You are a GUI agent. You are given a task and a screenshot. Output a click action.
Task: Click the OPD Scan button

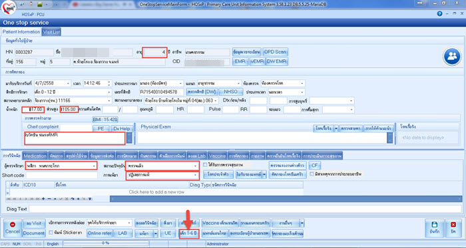(275, 52)
